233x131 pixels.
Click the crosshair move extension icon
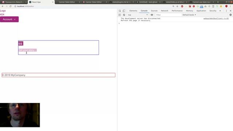click(209, 7)
